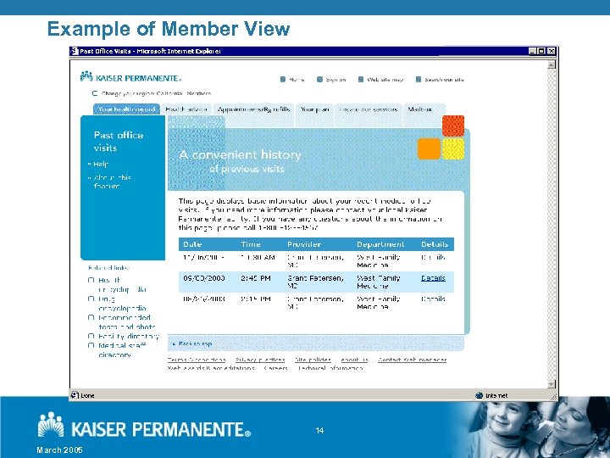Click the Health encyclopedia bullet icon
The width and height of the screenshot is (610, 458).
[91, 280]
